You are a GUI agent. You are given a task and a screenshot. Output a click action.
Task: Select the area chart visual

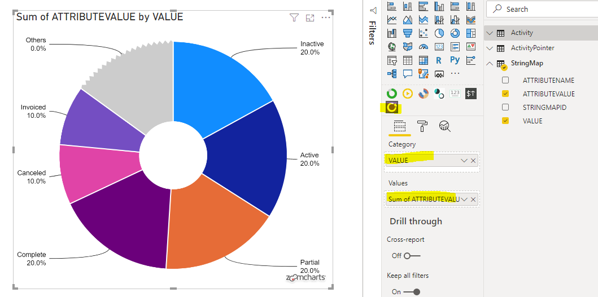[407, 20]
